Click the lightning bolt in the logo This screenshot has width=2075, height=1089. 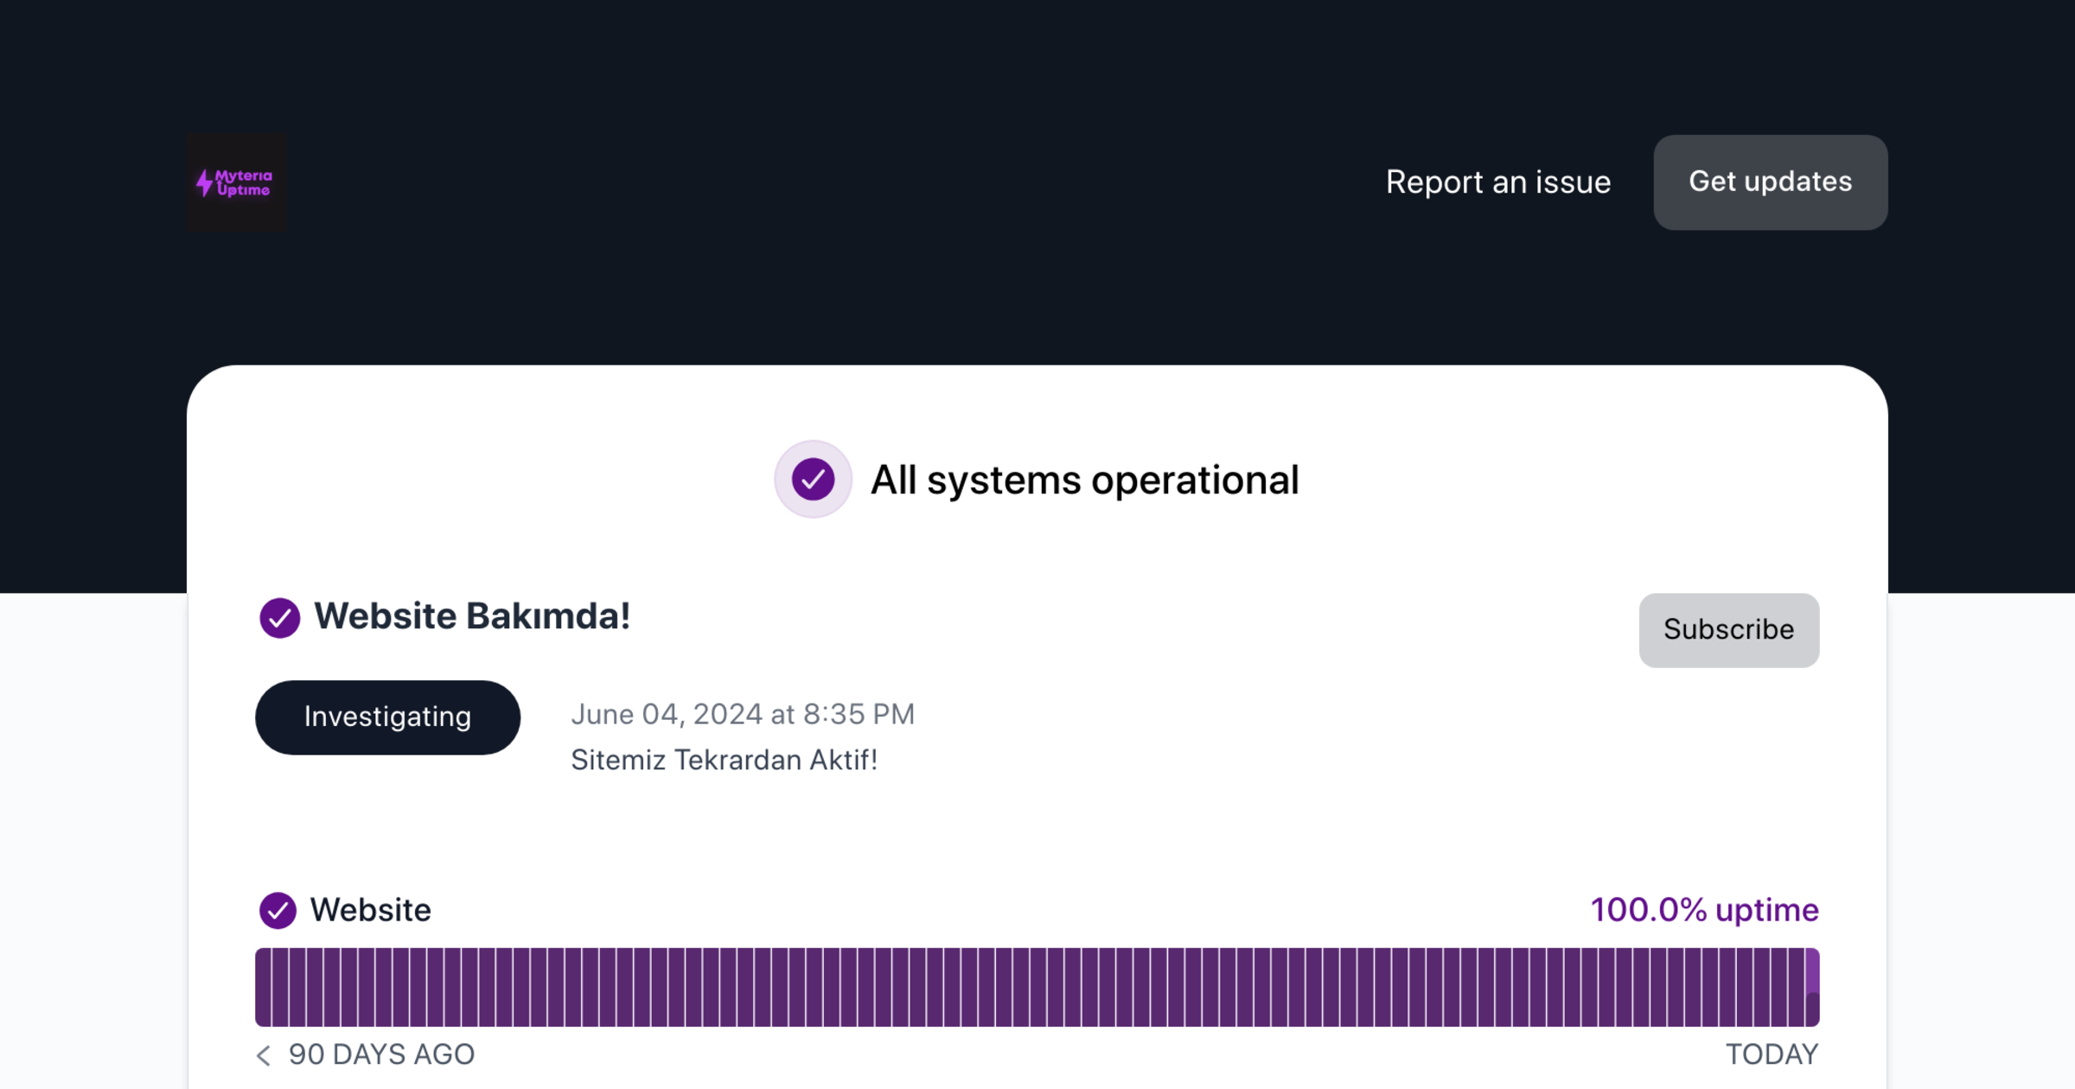coord(204,181)
